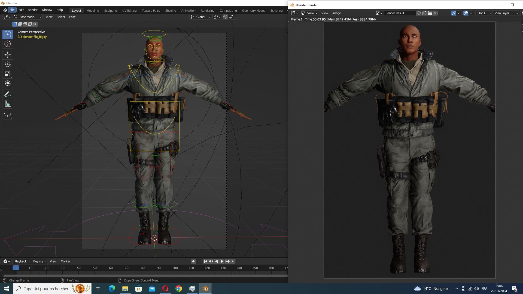The width and height of the screenshot is (523, 294).
Task: Click the Blender logo menu icon
Action: point(5,10)
